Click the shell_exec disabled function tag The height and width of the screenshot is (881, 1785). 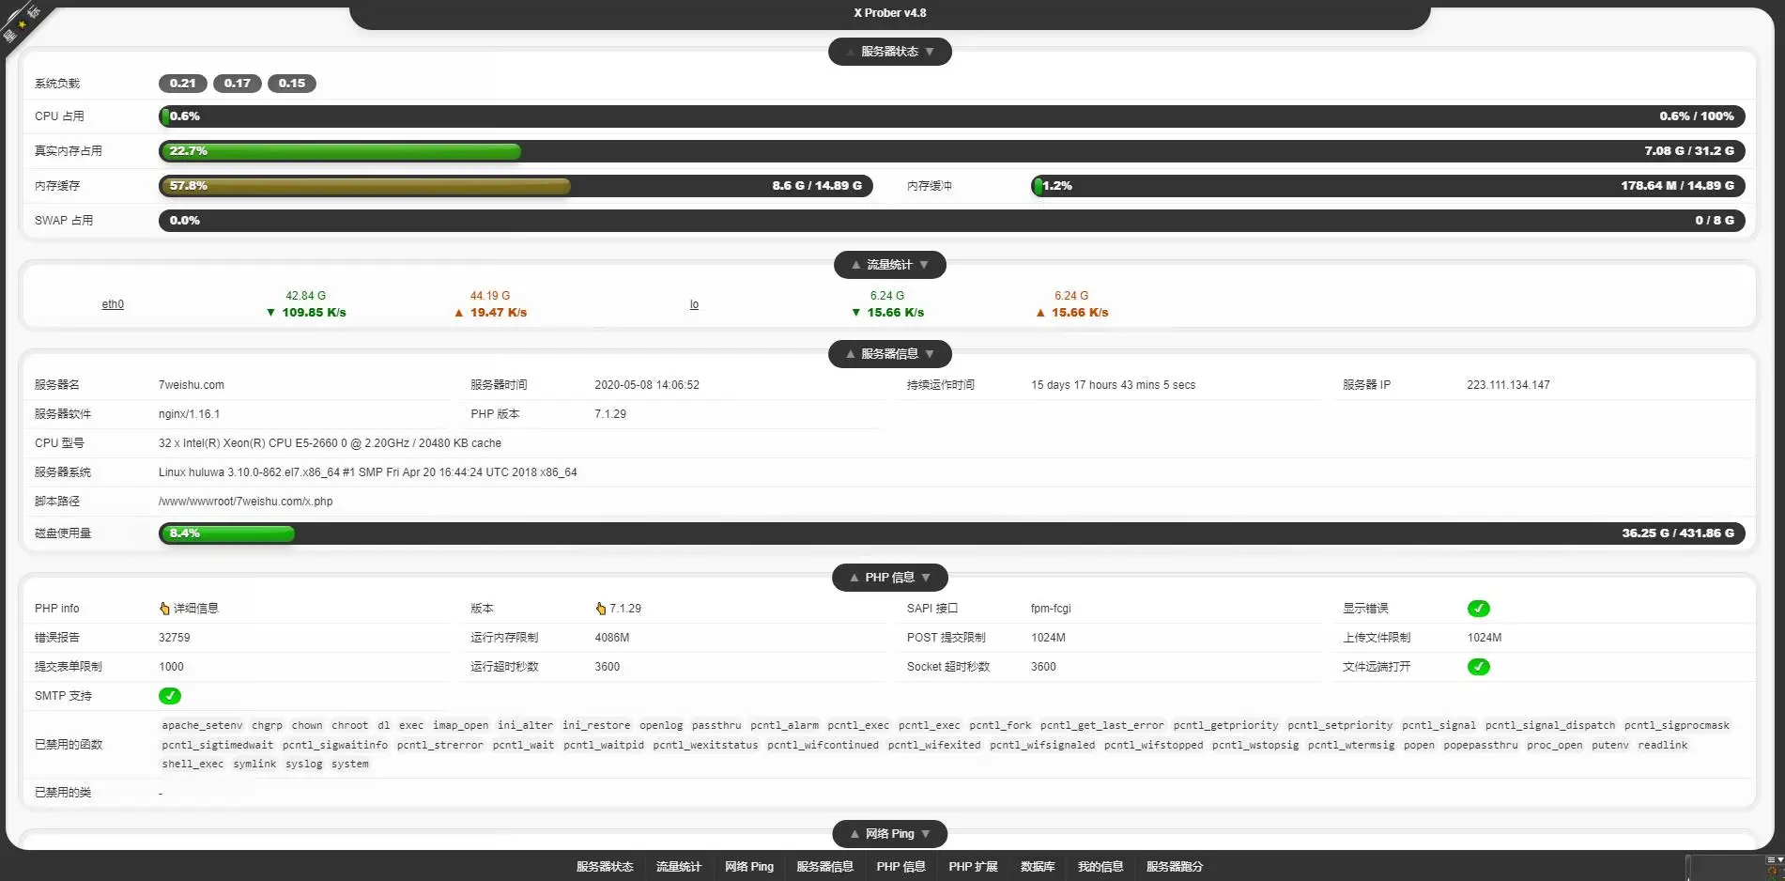click(192, 764)
